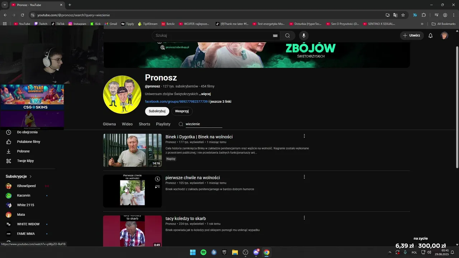Image resolution: width=459 pixels, height=258 pixels.
Task: Open Discord from the taskbar
Action: (256, 252)
